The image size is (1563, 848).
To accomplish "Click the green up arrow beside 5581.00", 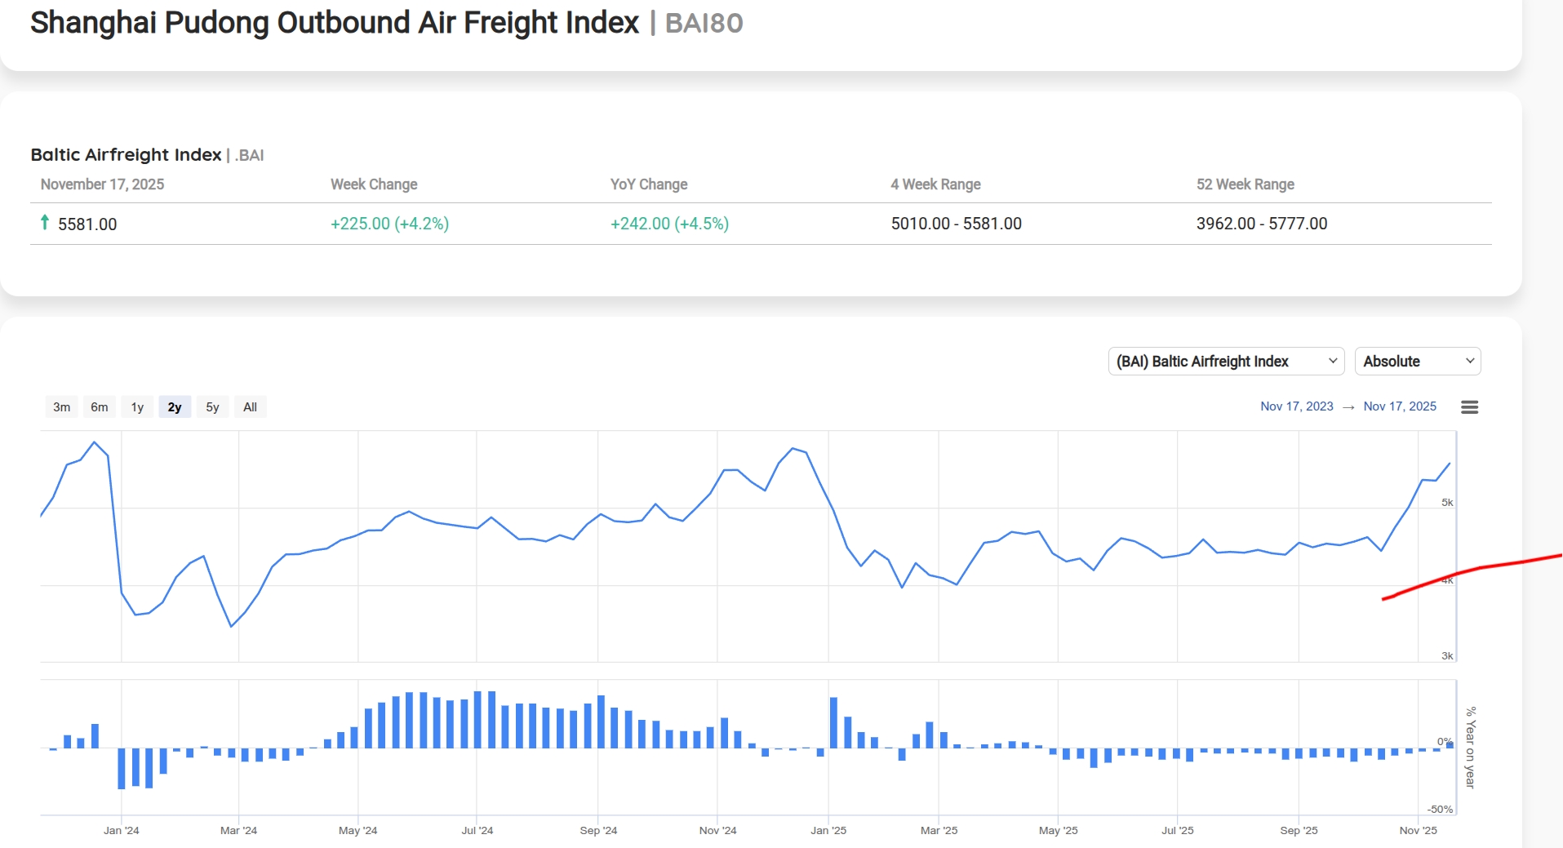I will [x=45, y=222].
